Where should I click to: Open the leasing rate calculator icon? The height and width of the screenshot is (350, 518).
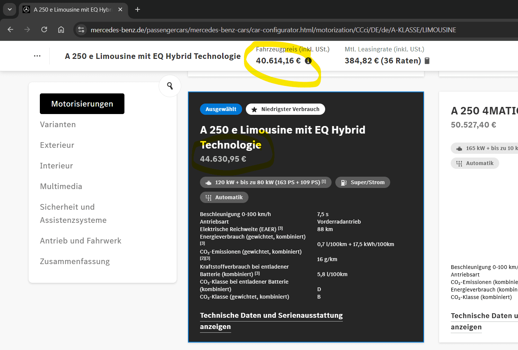[427, 61]
